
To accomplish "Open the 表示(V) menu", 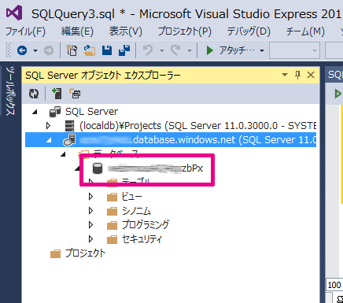I will point(126,31).
